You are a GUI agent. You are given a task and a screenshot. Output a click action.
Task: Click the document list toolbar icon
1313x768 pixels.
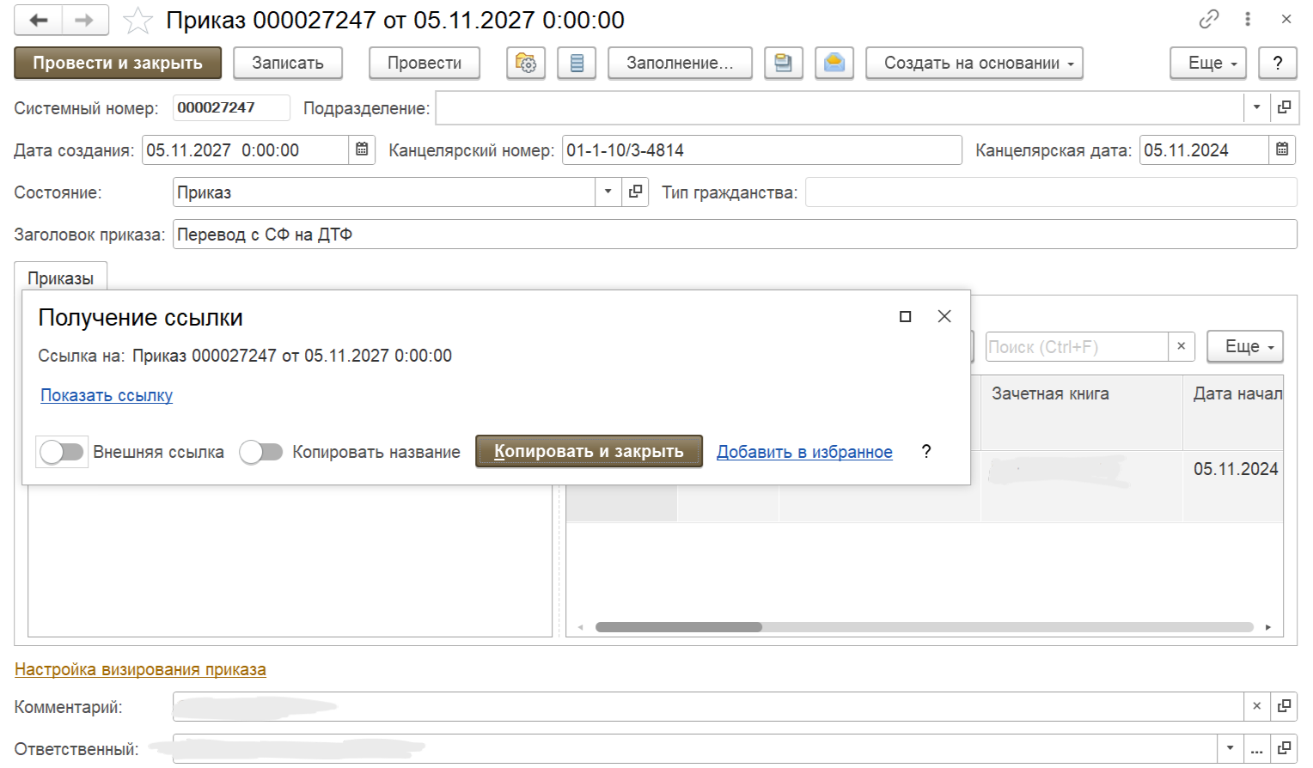577,64
